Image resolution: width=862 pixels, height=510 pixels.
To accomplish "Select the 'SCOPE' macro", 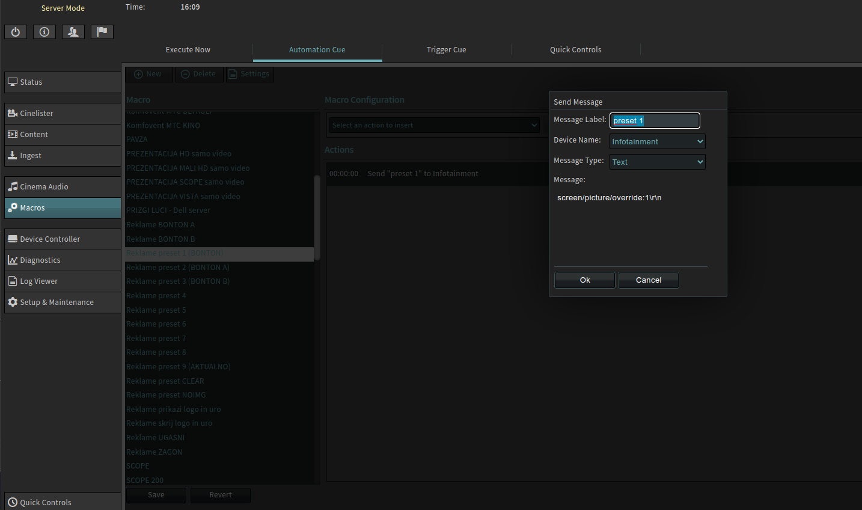I will (219, 466).
